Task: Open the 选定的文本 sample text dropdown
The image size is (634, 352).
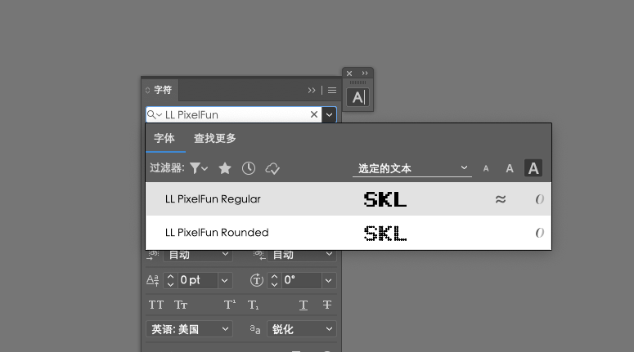Action: click(x=412, y=168)
